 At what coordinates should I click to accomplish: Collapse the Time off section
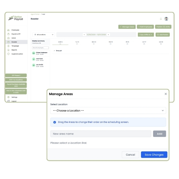click(x=54, y=51)
